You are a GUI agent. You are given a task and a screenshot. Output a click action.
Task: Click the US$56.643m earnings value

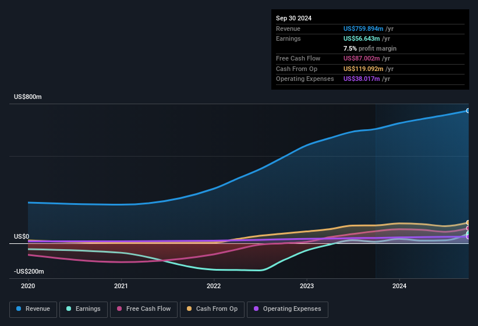click(x=362, y=38)
